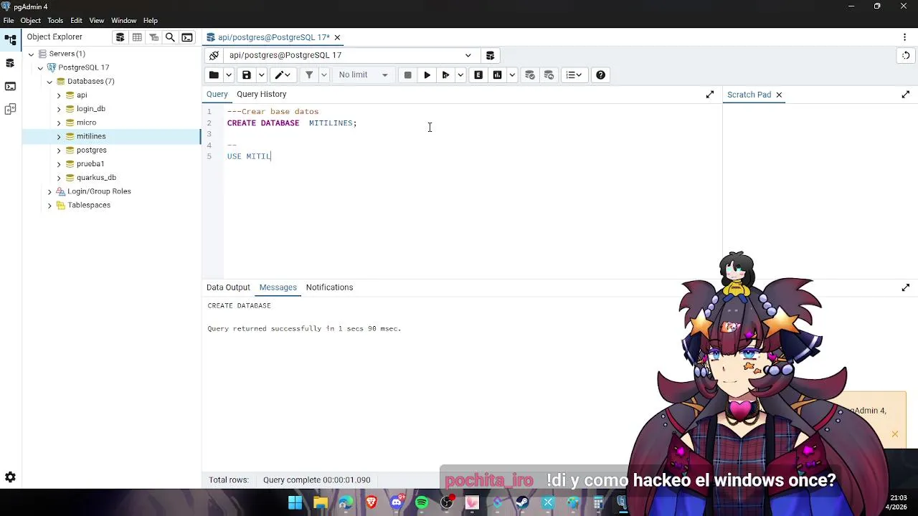The width and height of the screenshot is (918, 516).
Task: Open Help with question mark icon
Action: [600, 75]
